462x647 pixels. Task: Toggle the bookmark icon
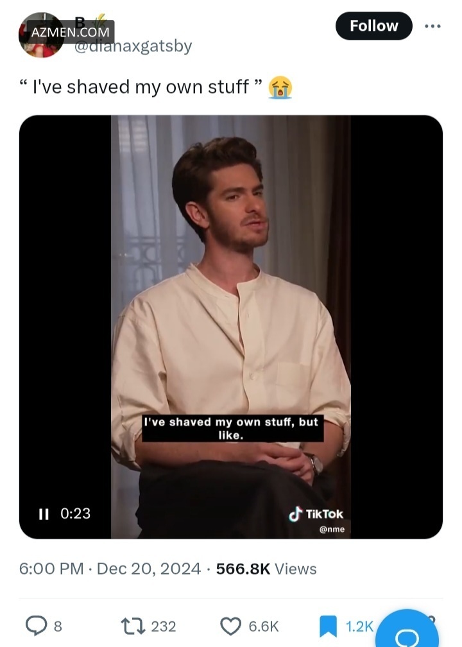click(x=329, y=626)
